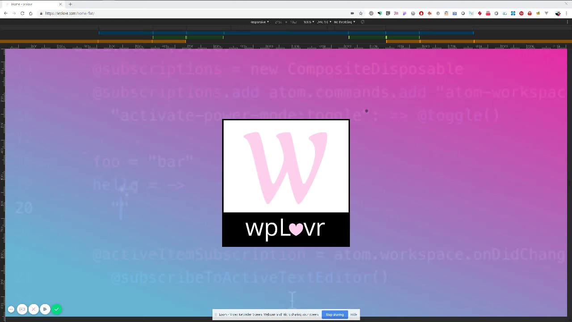
Task: Click the first swirl extension icon
Action: pos(371,13)
